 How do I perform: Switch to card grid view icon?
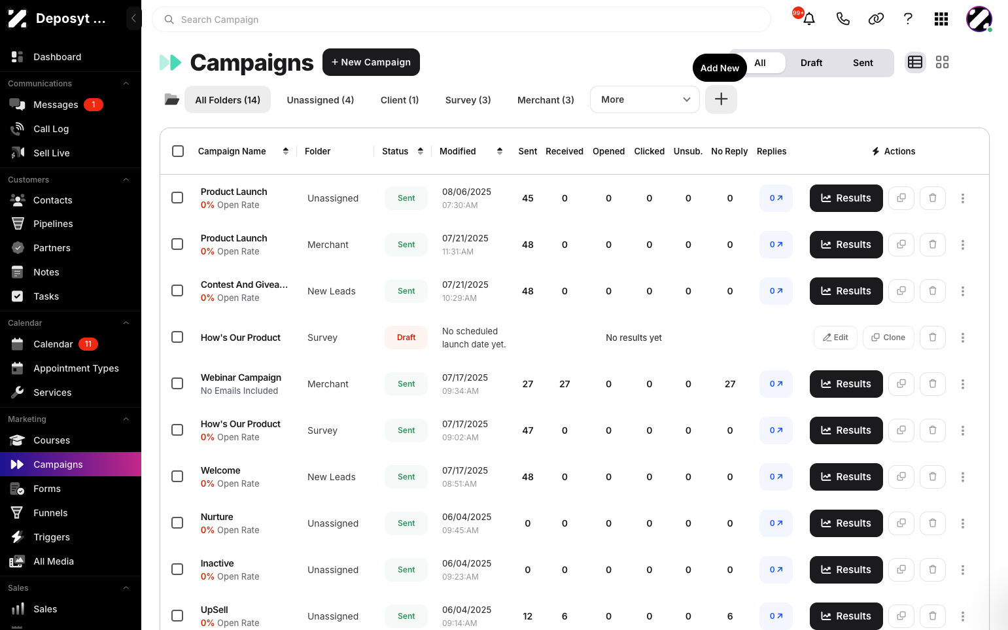point(942,62)
